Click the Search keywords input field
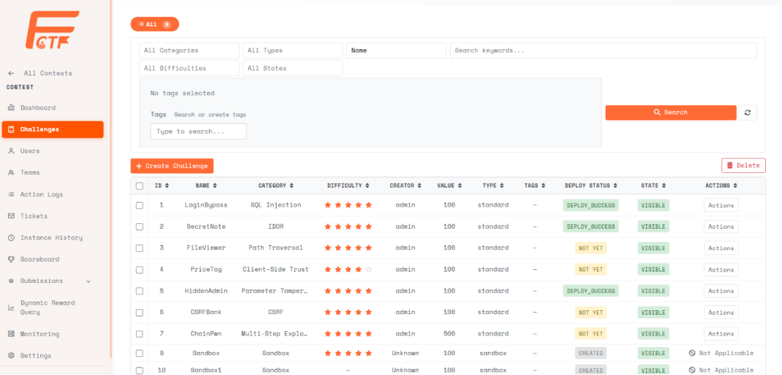This screenshot has height=375, width=782. tap(603, 50)
